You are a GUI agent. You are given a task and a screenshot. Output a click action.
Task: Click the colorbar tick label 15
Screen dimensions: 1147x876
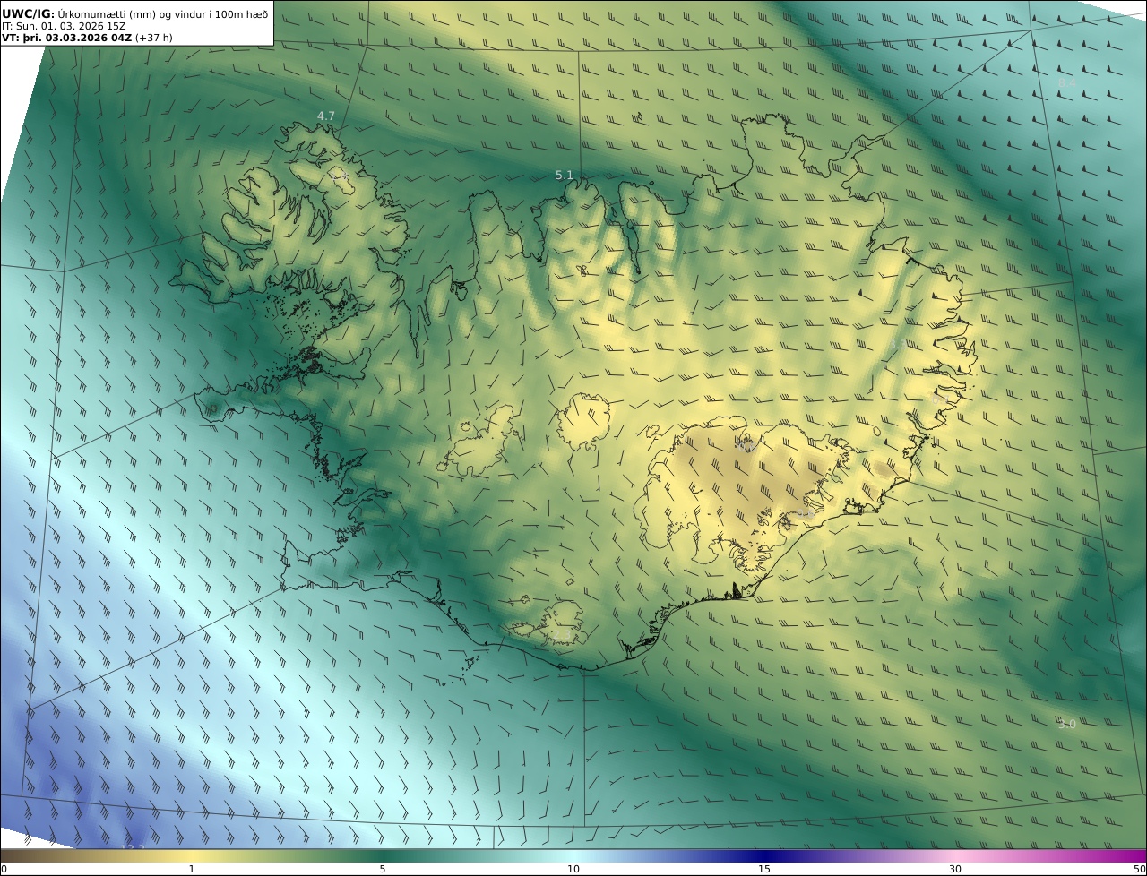coord(764,869)
